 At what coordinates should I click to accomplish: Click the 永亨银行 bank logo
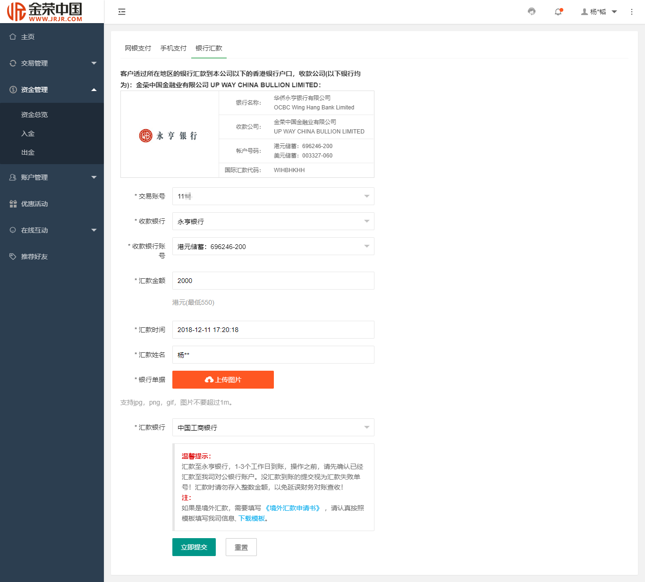click(168, 136)
